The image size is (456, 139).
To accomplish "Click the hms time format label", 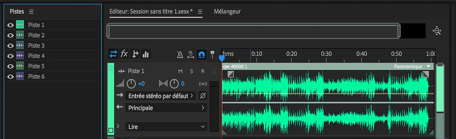I will pyautogui.click(x=228, y=54).
